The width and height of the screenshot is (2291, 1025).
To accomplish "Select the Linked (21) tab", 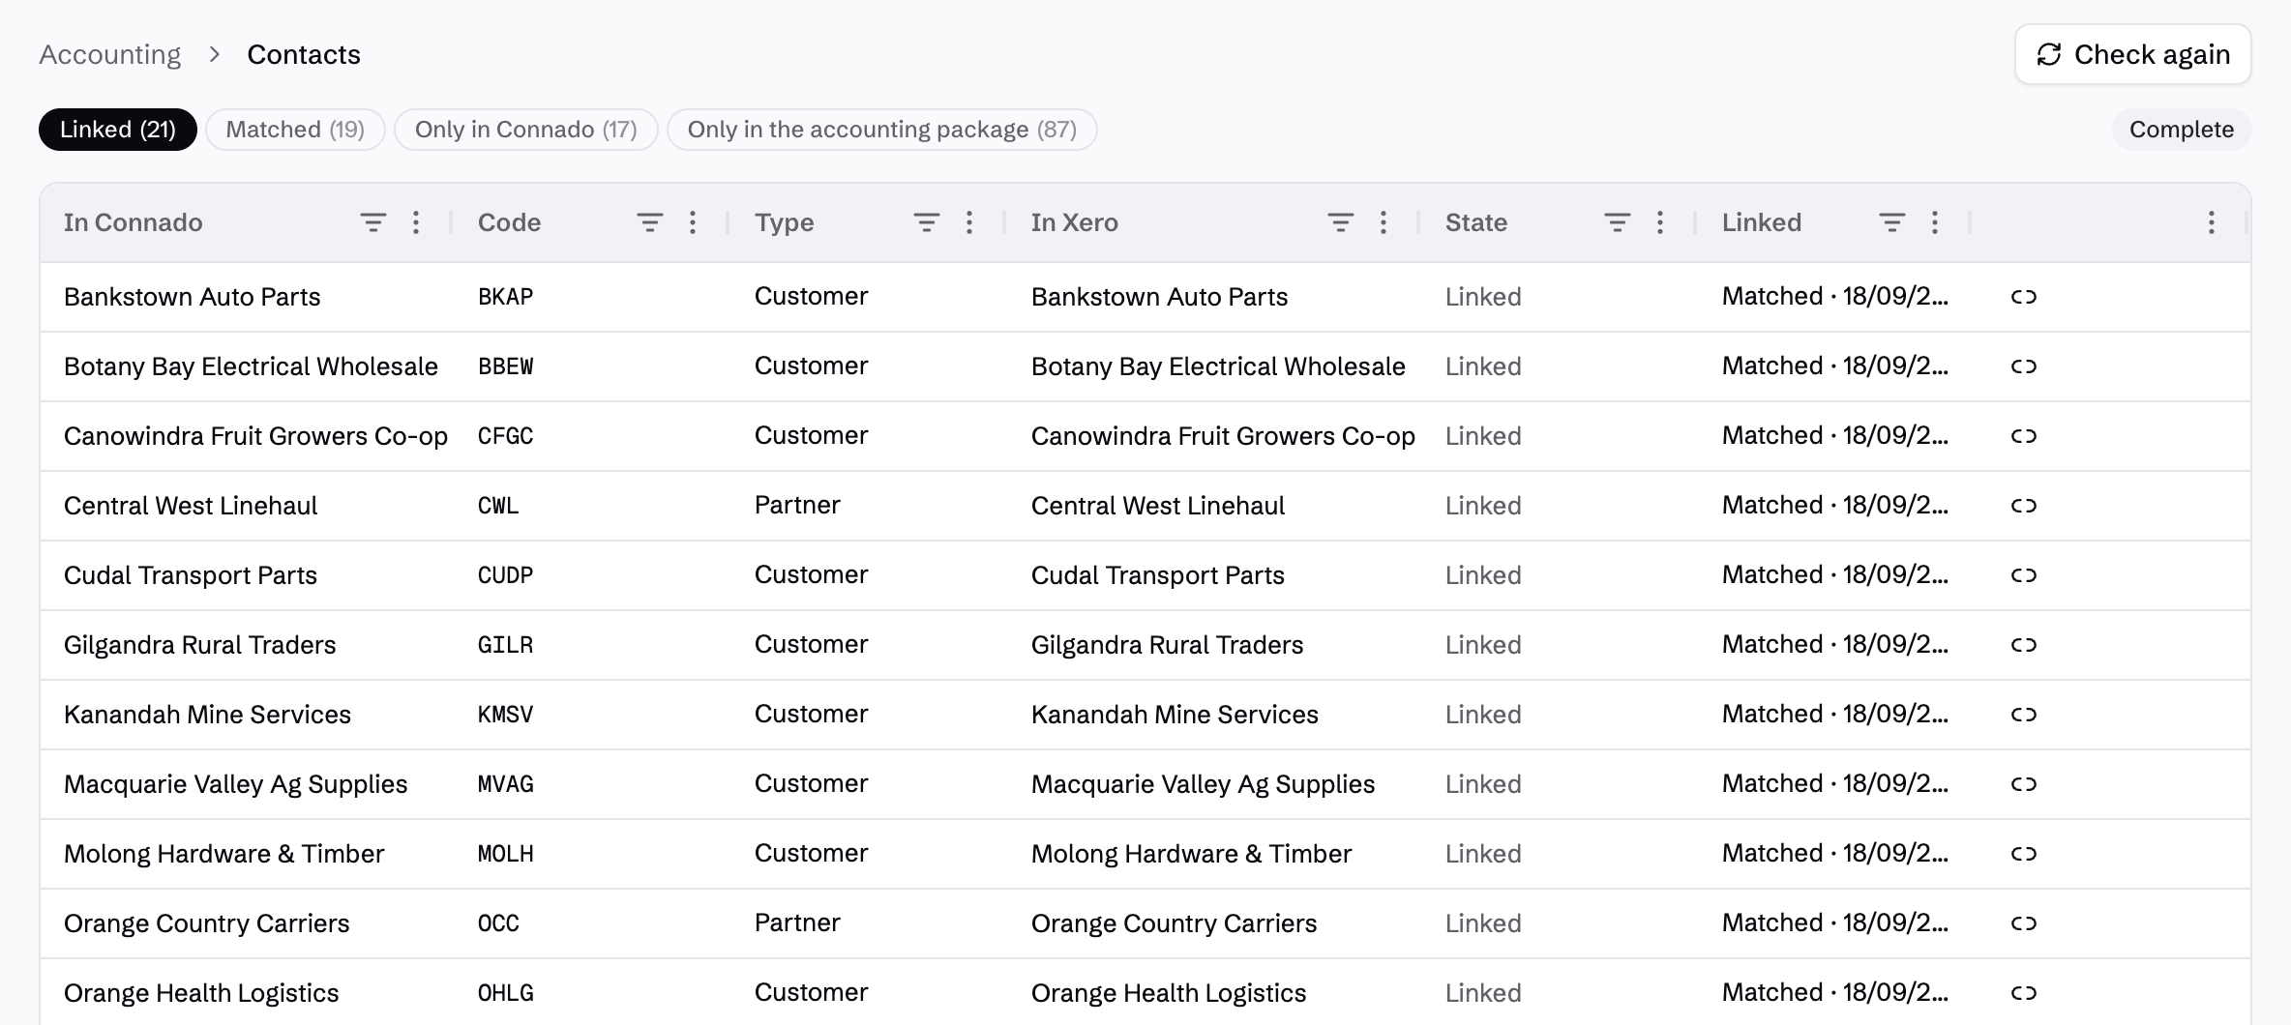I will point(118,130).
